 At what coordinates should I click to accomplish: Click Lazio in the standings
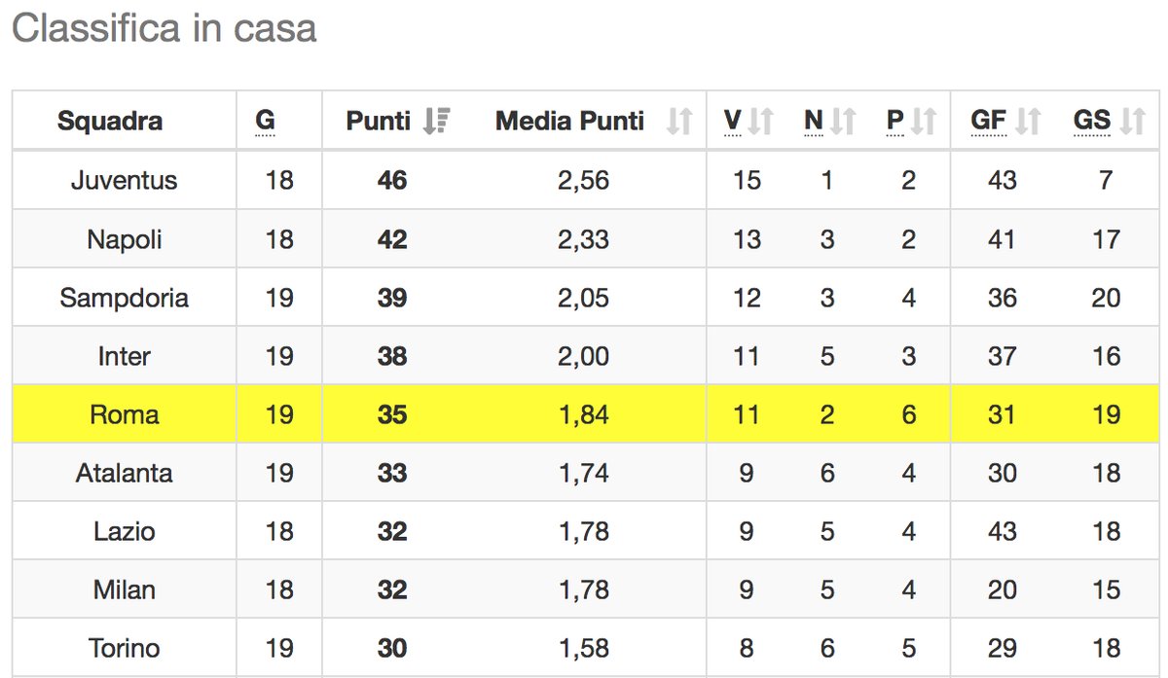(x=125, y=531)
